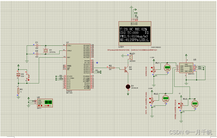Select the R2 resistor before transistor Q1
Screen dimensions: 217x138
point(111,68)
